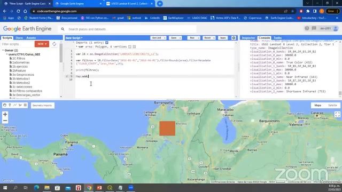The width and height of the screenshot is (342, 192).
Task: Open Microsoft Edge from the taskbar
Action: tap(36, 188)
